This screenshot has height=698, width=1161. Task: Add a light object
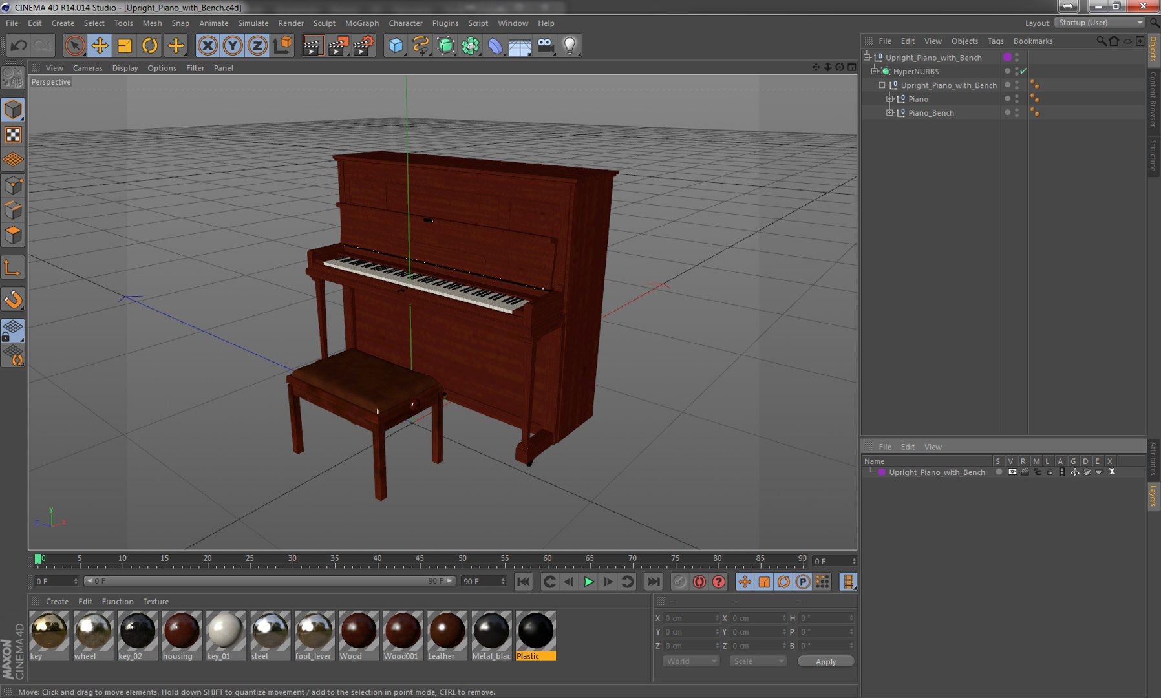570,45
